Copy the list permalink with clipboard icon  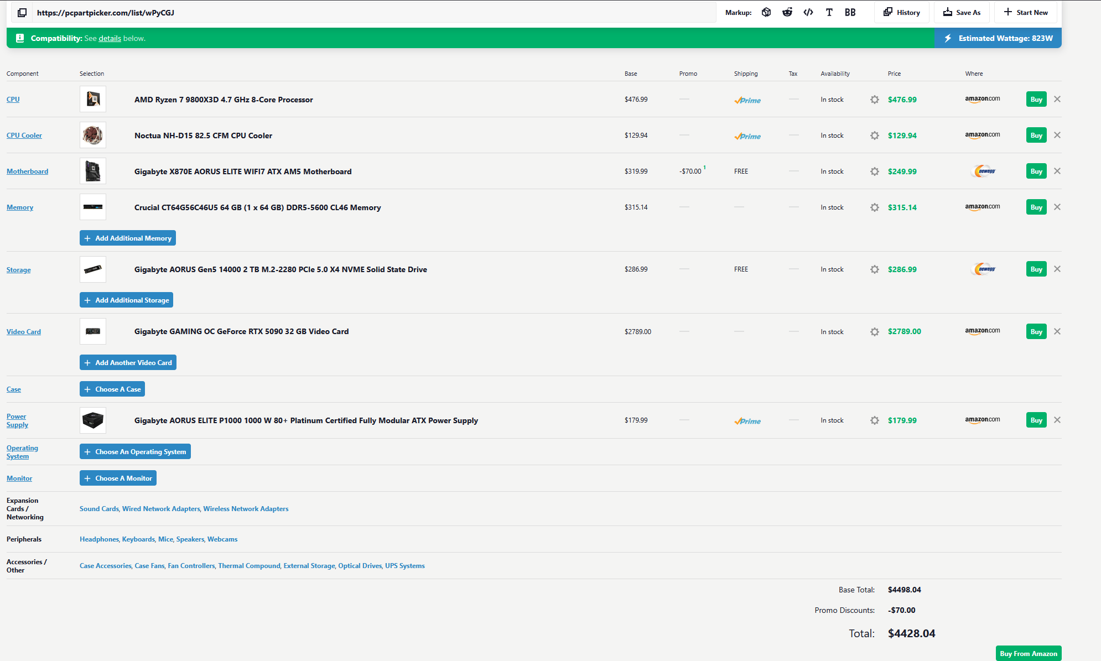tap(22, 12)
